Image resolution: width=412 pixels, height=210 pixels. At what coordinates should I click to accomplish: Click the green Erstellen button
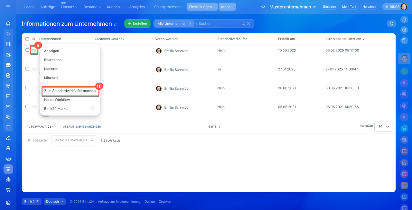[x=137, y=23]
